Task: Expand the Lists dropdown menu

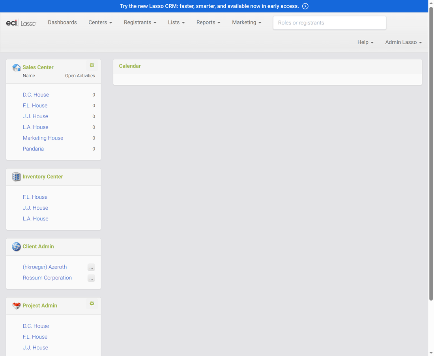Action: (x=176, y=22)
